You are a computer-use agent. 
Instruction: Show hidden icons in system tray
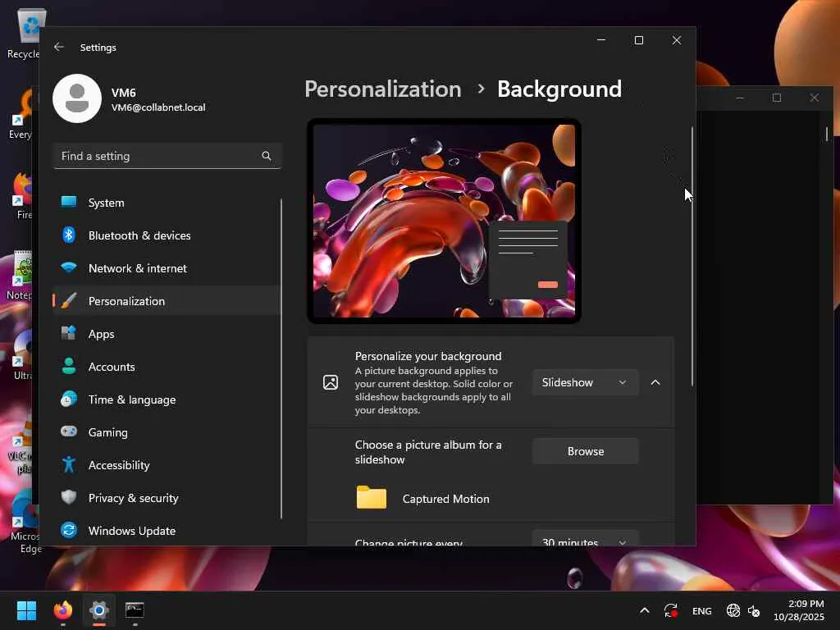[644, 610]
